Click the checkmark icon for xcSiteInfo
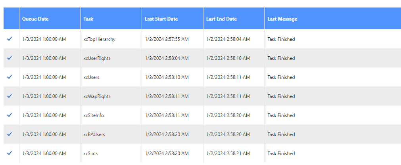 tap(10, 115)
